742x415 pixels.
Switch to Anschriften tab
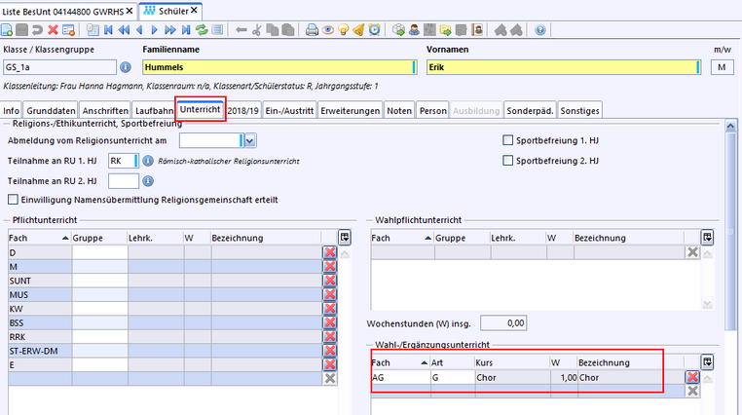click(x=105, y=111)
